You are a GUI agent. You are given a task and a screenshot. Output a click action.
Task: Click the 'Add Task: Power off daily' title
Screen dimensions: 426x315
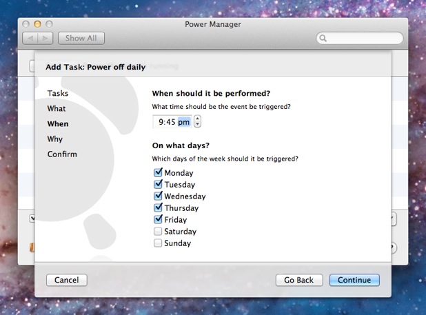click(96, 67)
